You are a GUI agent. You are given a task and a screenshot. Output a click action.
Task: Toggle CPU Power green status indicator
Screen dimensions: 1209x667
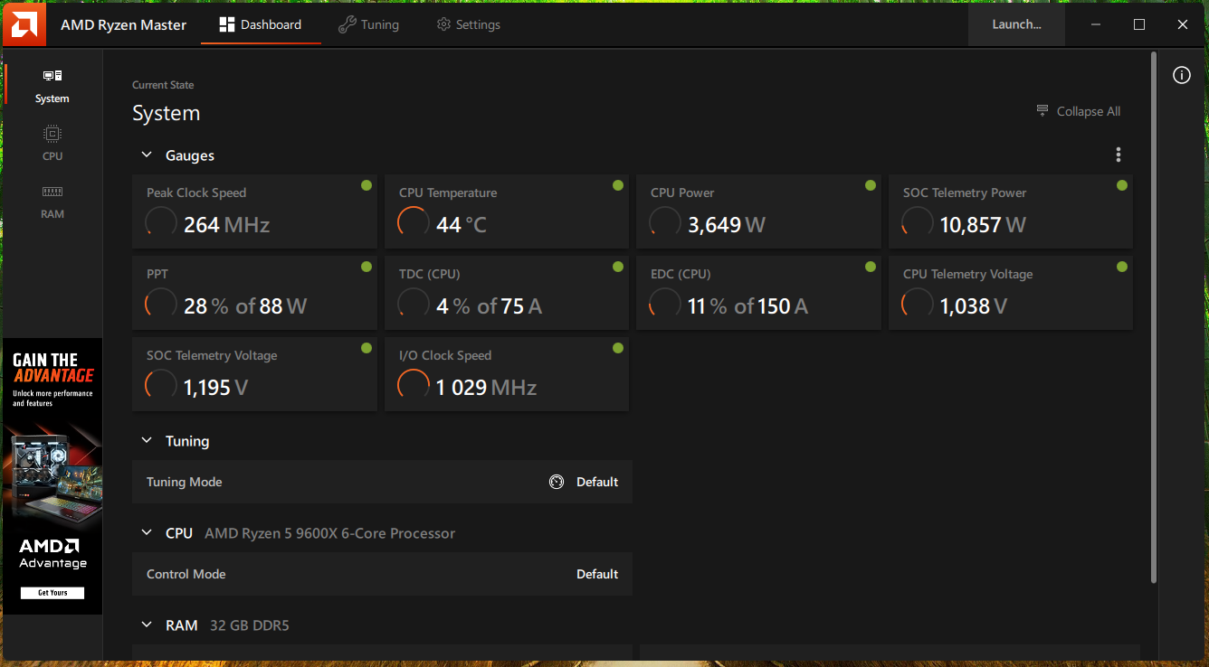[x=870, y=185]
